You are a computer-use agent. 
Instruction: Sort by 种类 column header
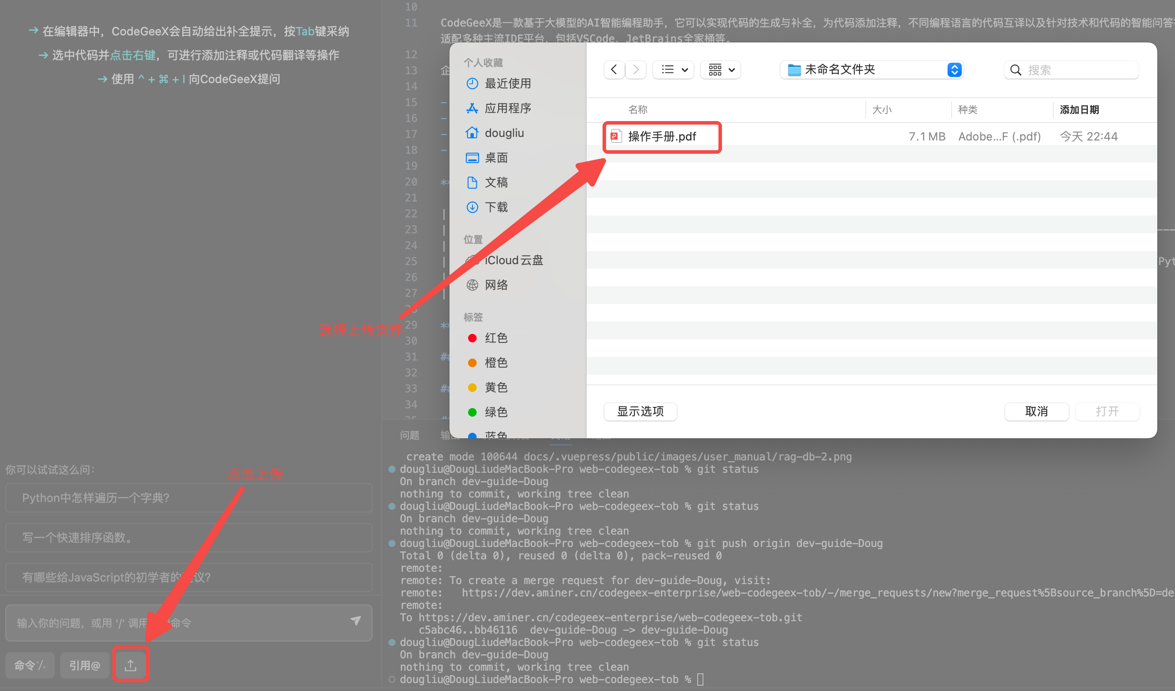point(968,110)
